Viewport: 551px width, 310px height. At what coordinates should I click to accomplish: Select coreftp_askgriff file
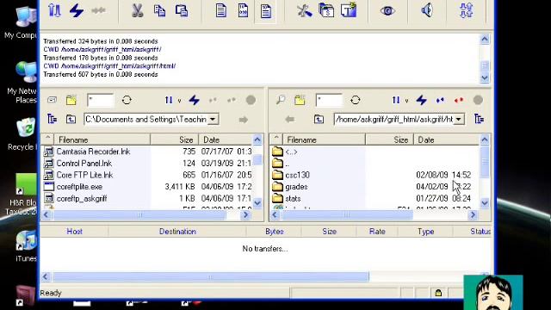coord(81,199)
